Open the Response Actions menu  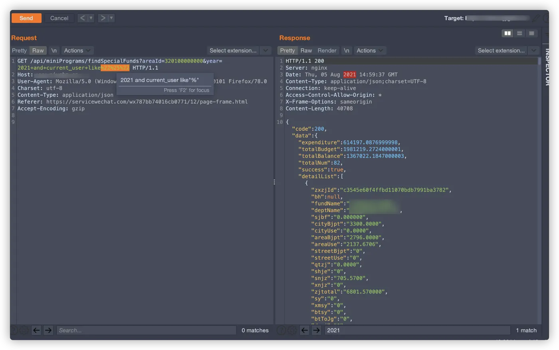(370, 51)
